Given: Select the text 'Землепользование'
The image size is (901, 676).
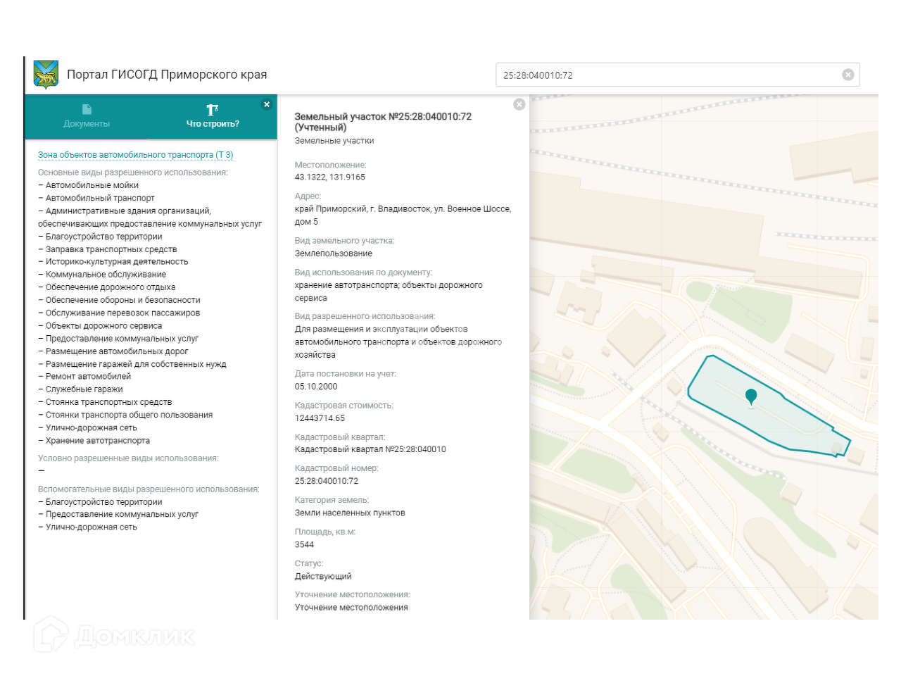Looking at the screenshot, I should pos(334,254).
